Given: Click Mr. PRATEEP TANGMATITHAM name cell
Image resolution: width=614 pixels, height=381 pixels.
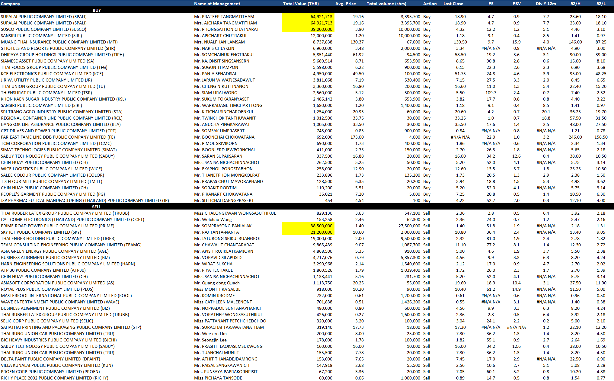Looking at the screenshot, I should pos(224,17).
